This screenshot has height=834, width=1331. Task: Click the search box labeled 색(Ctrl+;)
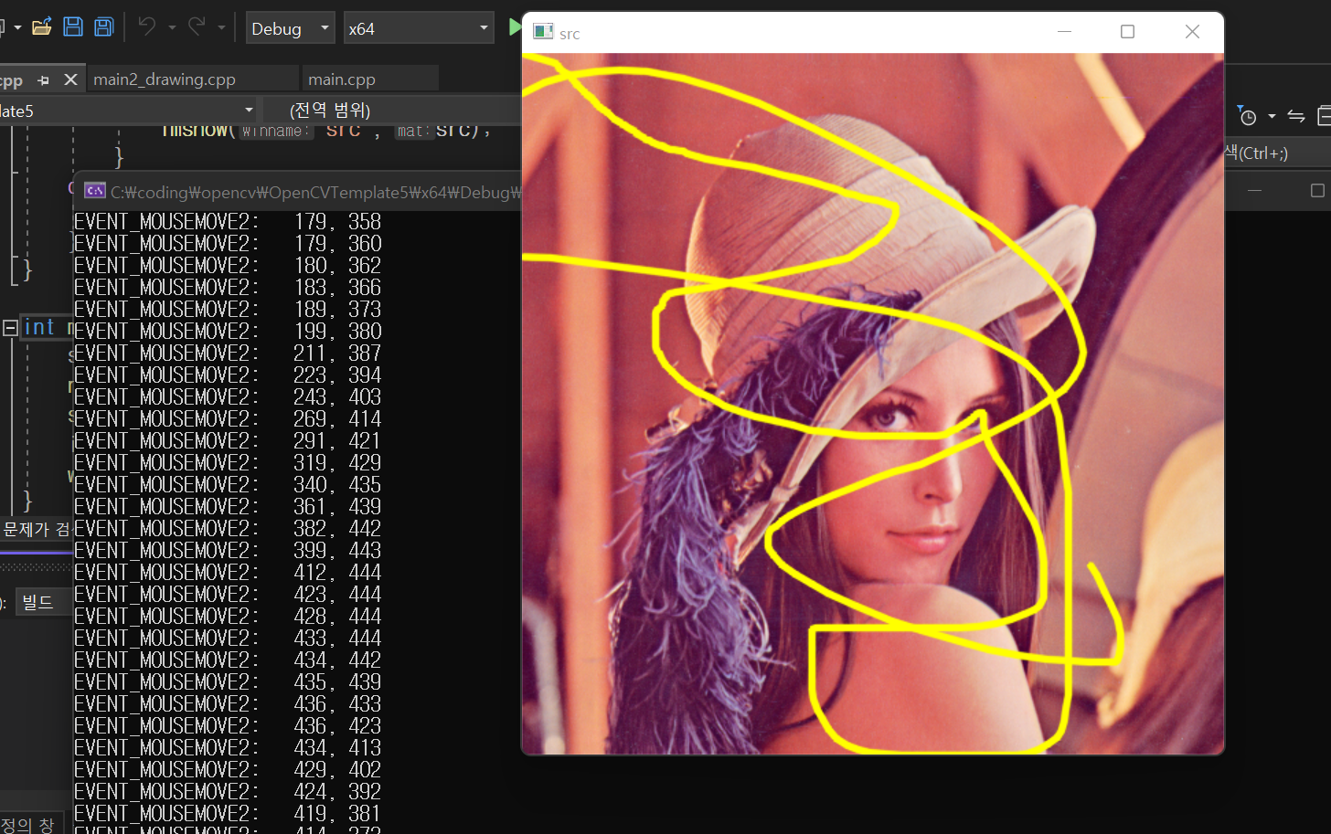click(x=1277, y=153)
